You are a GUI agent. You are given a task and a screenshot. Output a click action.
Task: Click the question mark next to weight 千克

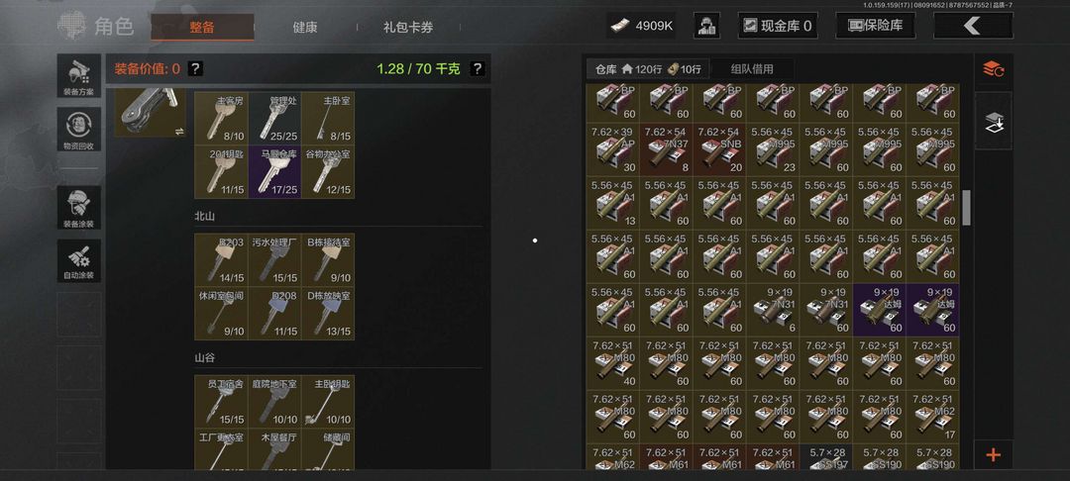click(x=478, y=69)
